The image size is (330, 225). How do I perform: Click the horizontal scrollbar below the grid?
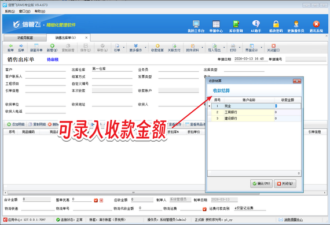(x=164, y=193)
